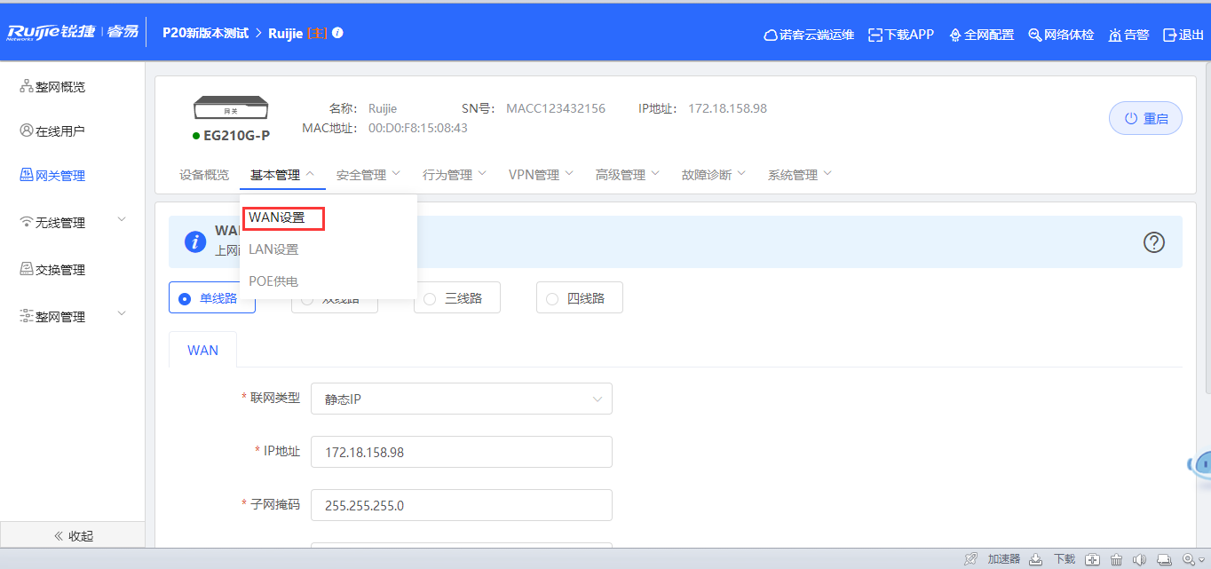Image resolution: width=1211 pixels, height=569 pixels.
Task: Click the 无线管理 wifi icon in sidebar
Action: tap(27, 222)
